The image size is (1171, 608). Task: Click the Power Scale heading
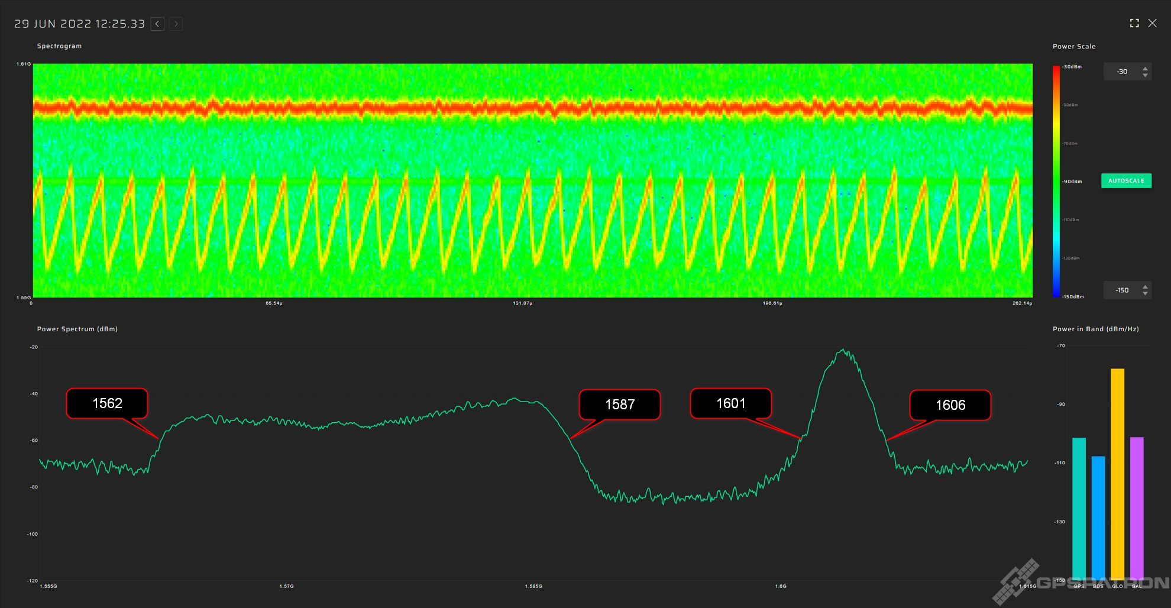point(1074,46)
